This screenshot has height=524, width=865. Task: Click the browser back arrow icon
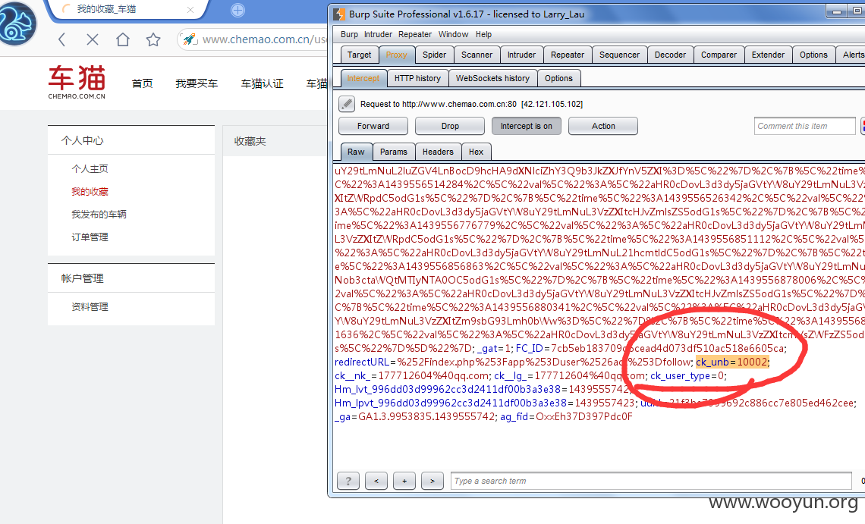pyautogui.click(x=61, y=39)
